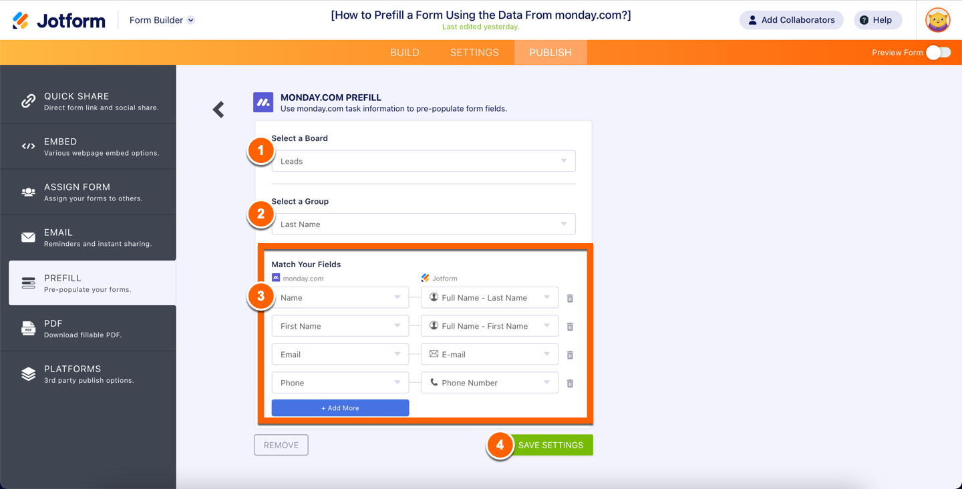Screen dimensions: 962x489
Task: Go to the Settings tab
Action: [x=474, y=53]
